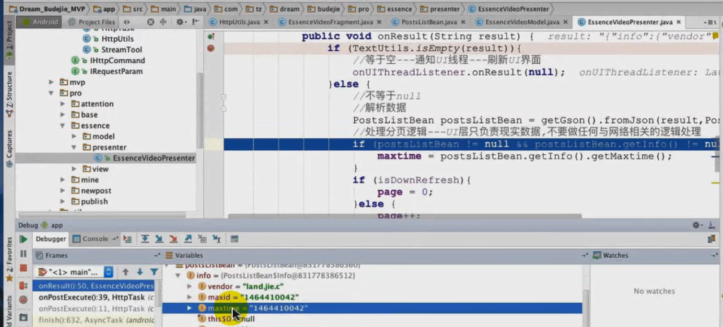
Task: Open the View Breakpoints dialog
Action: pyautogui.click(x=23, y=285)
